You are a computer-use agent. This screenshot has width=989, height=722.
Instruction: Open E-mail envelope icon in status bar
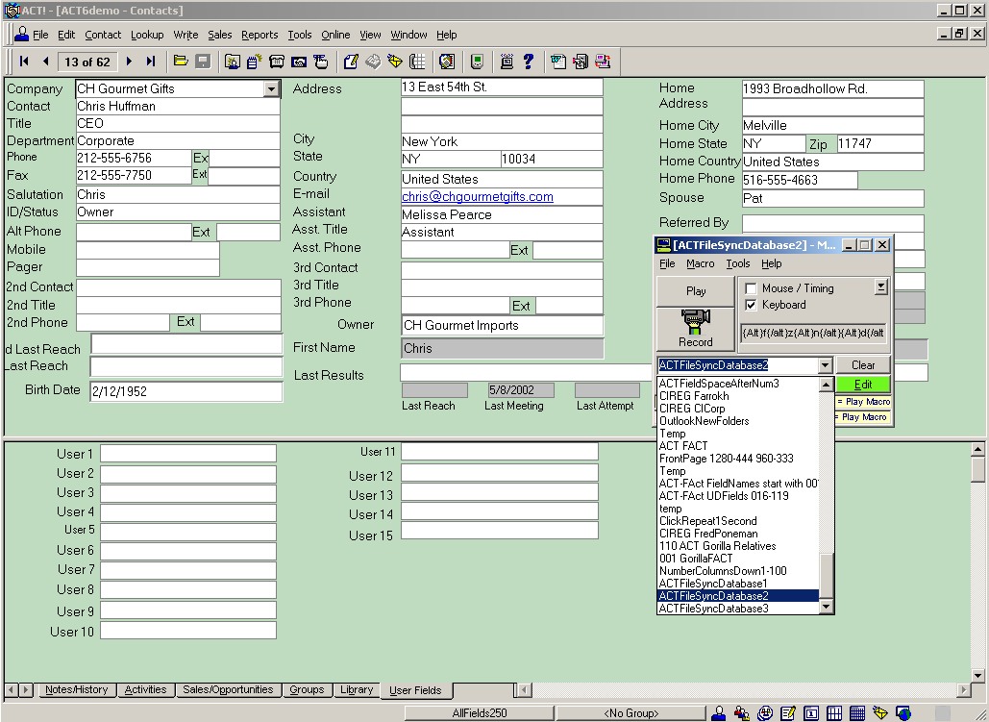(880, 713)
